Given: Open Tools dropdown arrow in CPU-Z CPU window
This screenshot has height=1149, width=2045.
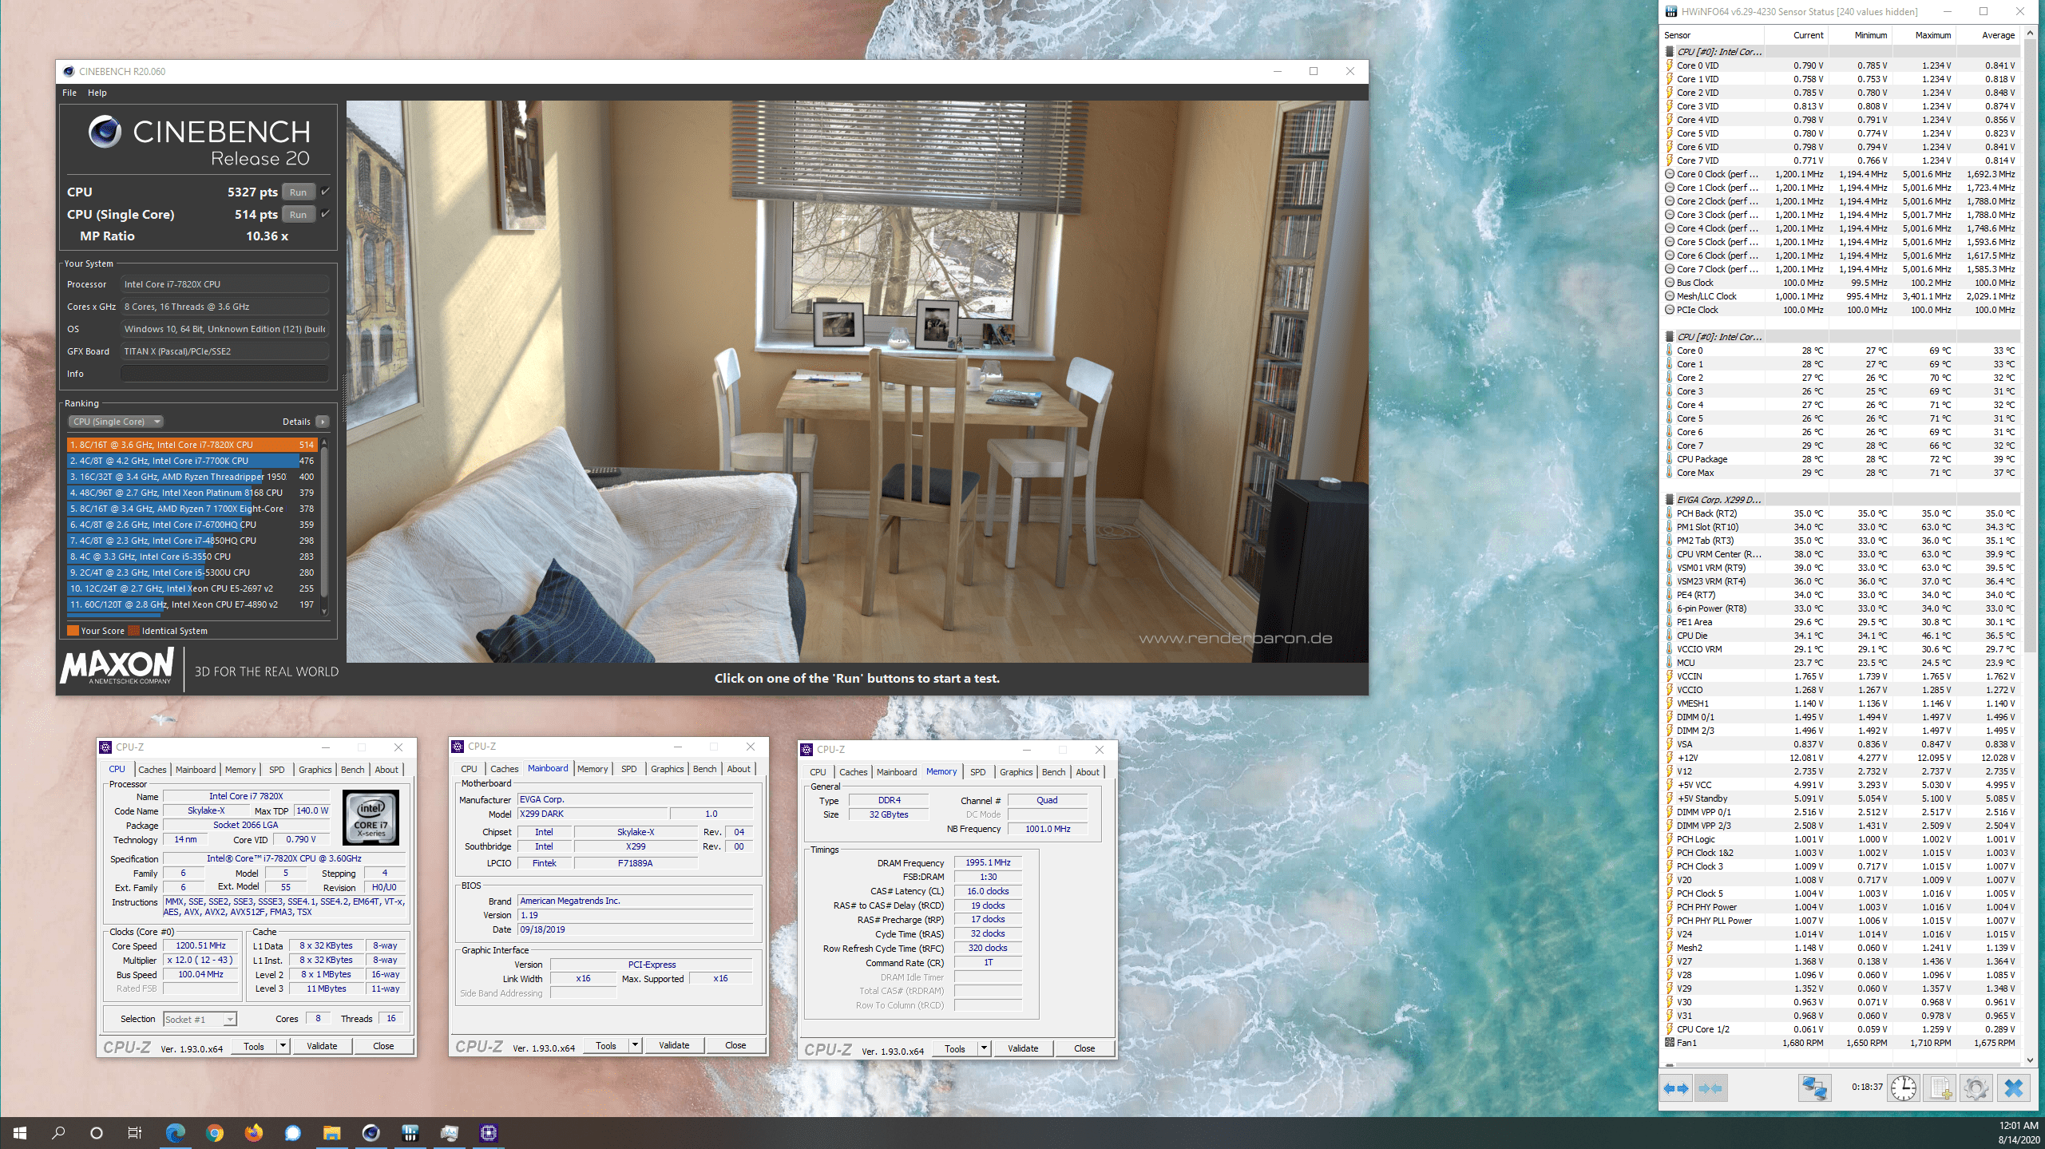Looking at the screenshot, I should click(283, 1046).
